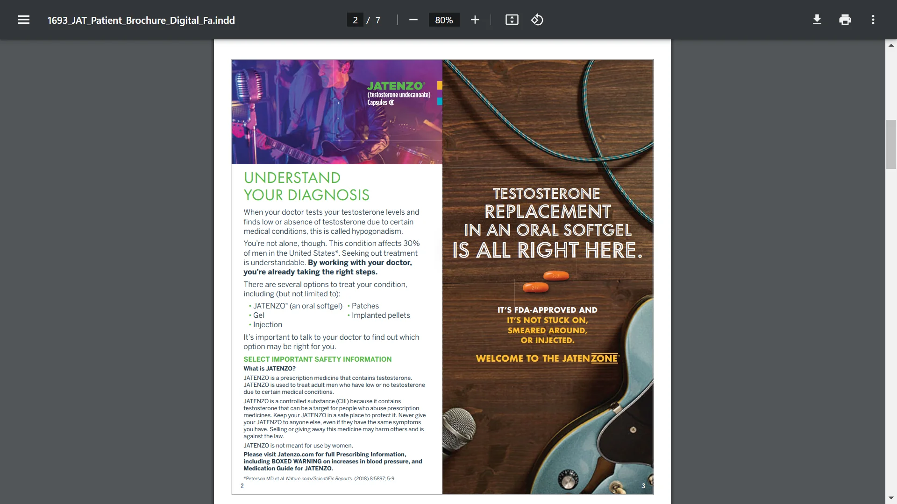Image resolution: width=897 pixels, height=504 pixels.
Task: Click the 'Gel' list item
Action: pyautogui.click(x=259, y=315)
